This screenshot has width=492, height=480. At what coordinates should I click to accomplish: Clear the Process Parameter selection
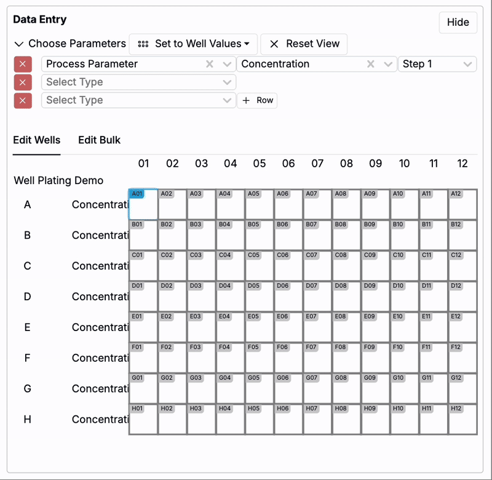click(x=210, y=64)
